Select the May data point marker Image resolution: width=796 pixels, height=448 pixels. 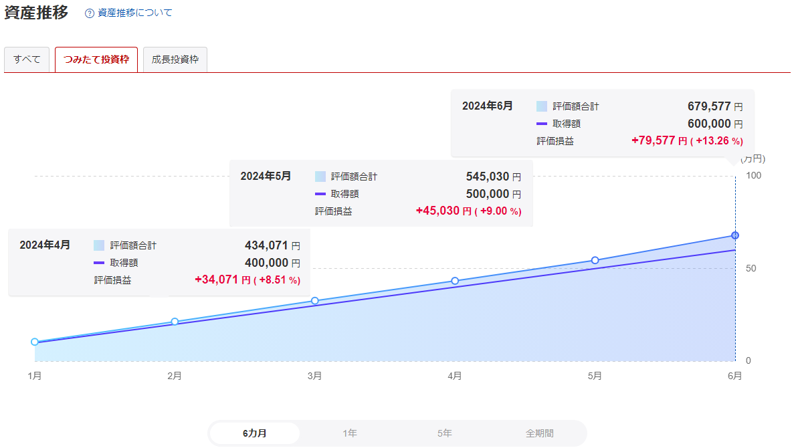pos(595,260)
